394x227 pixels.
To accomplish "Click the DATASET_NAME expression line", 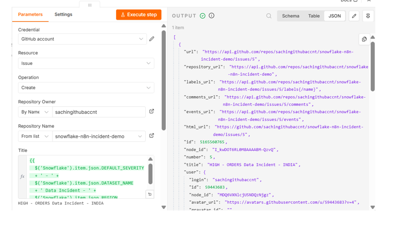I will (x=84, y=183).
